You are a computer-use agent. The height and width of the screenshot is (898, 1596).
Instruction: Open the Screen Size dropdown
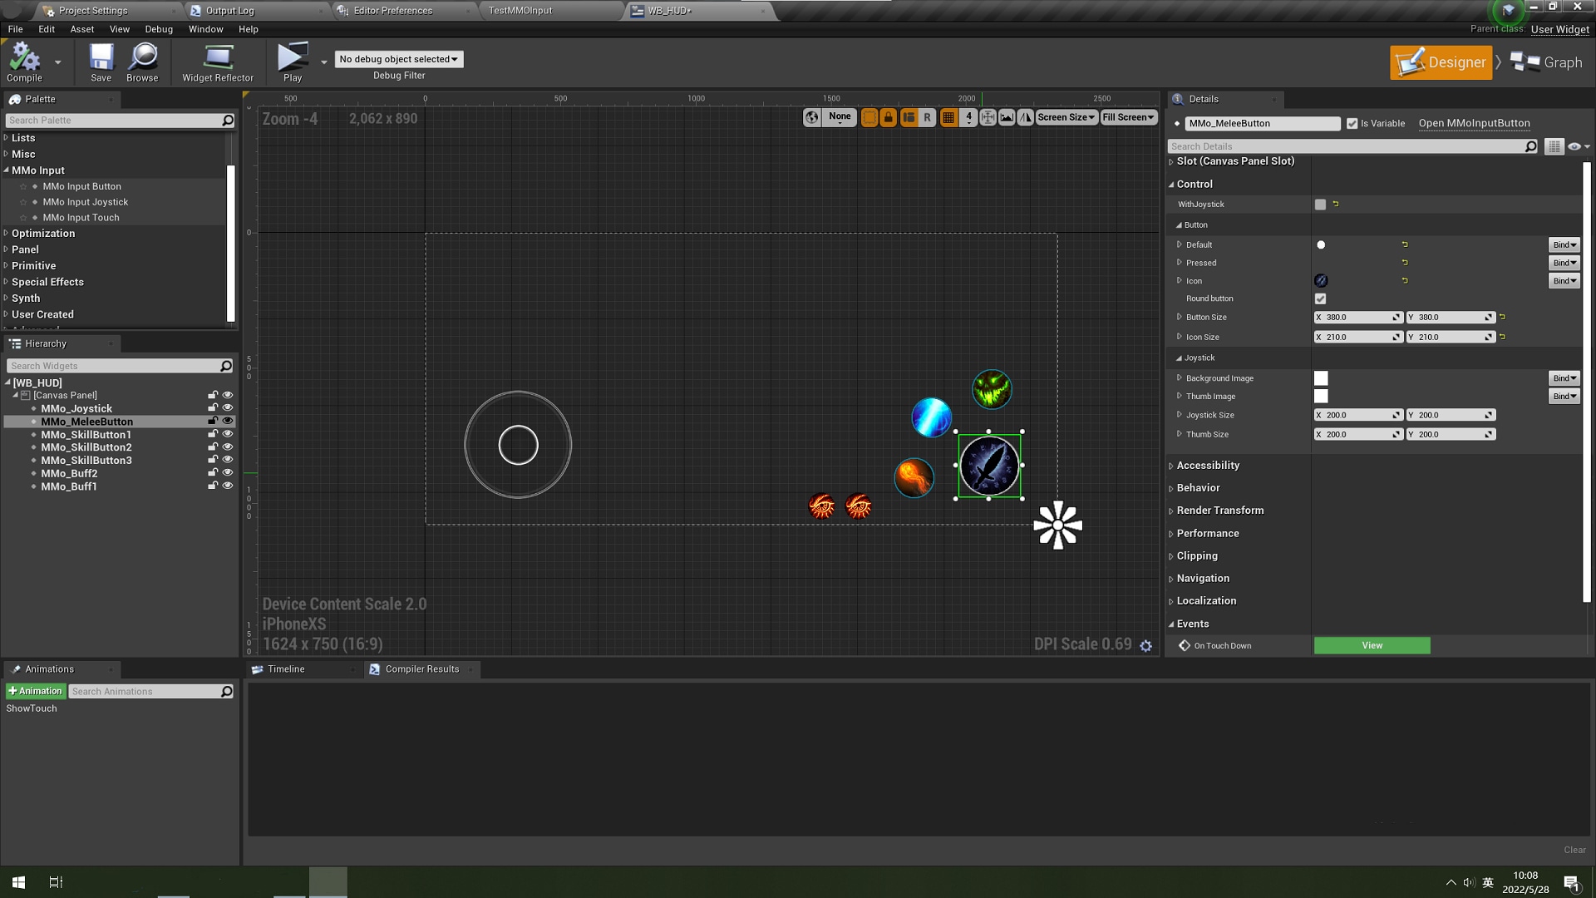(1066, 117)
